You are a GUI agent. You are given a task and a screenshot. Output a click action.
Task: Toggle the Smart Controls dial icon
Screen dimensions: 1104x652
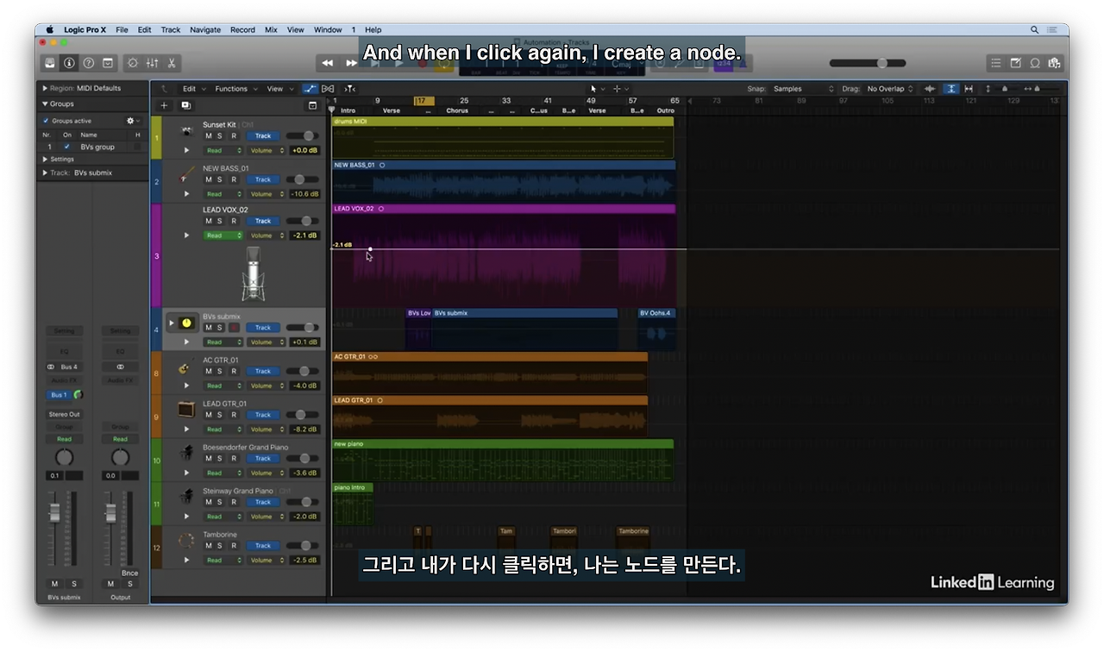[132, 63]
